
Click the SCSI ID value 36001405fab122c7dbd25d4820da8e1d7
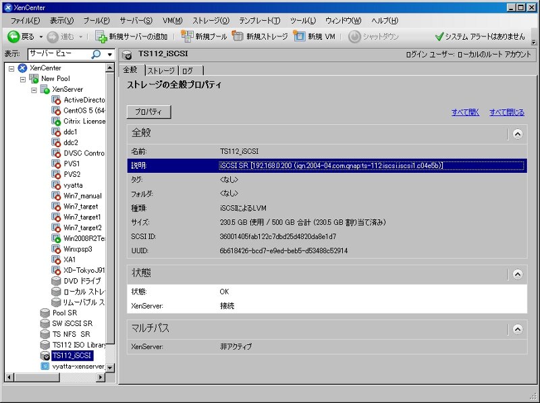click(278, 237)
